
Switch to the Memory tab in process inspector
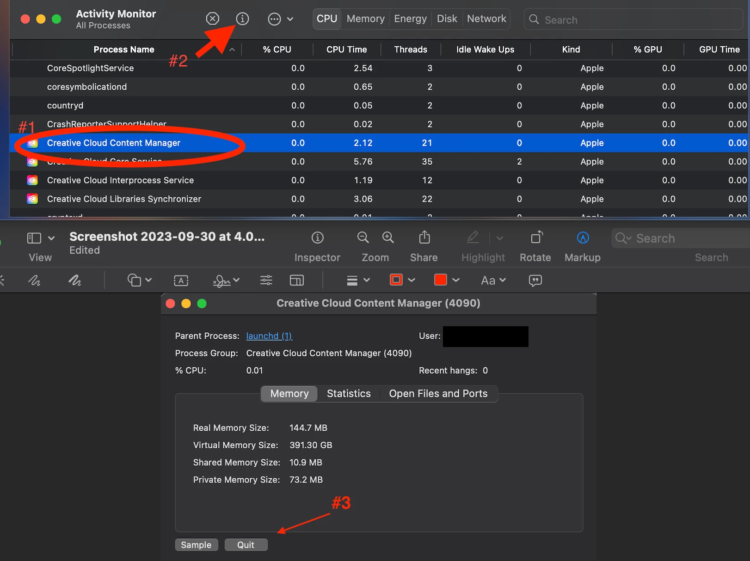tap(289, 394)
